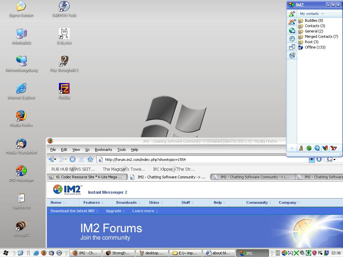The width and height of the screenshot is (343, 257).
Task: Expand the Contacts (3) group
Action: point(300,26)
